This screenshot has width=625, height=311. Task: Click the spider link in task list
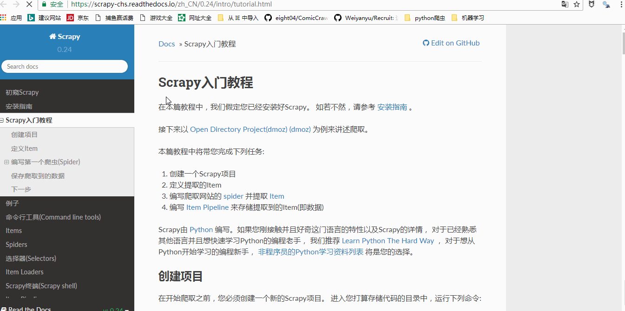click(233, 196)
